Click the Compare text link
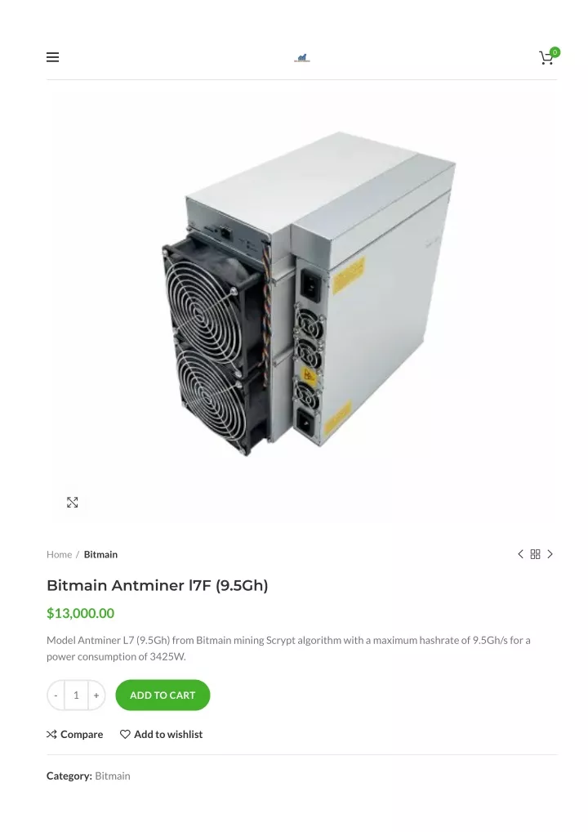The image size is (588, 832). point(82,735)
